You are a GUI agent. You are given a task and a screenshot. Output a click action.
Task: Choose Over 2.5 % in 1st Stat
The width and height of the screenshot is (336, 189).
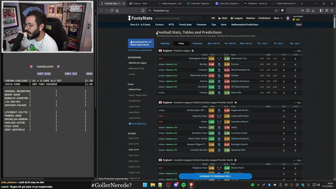pos(134,150)
